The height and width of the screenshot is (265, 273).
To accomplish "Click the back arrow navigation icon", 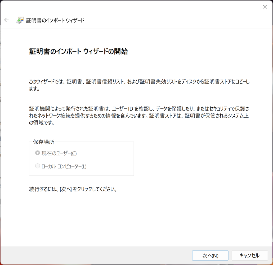I will [6, 20].
